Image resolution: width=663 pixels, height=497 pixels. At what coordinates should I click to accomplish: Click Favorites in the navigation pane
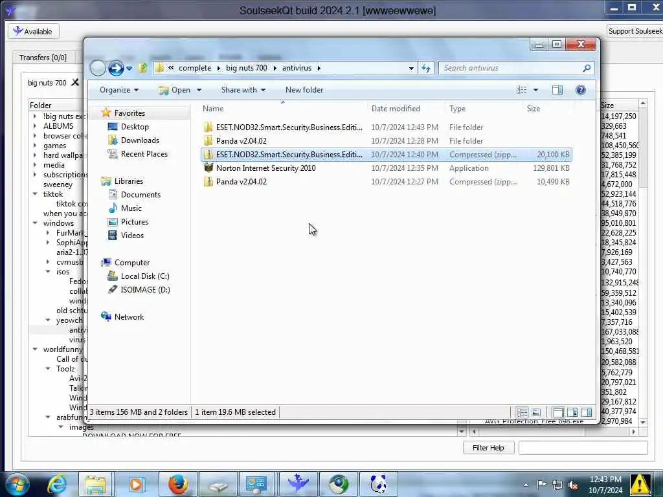[x=129, y=113]
